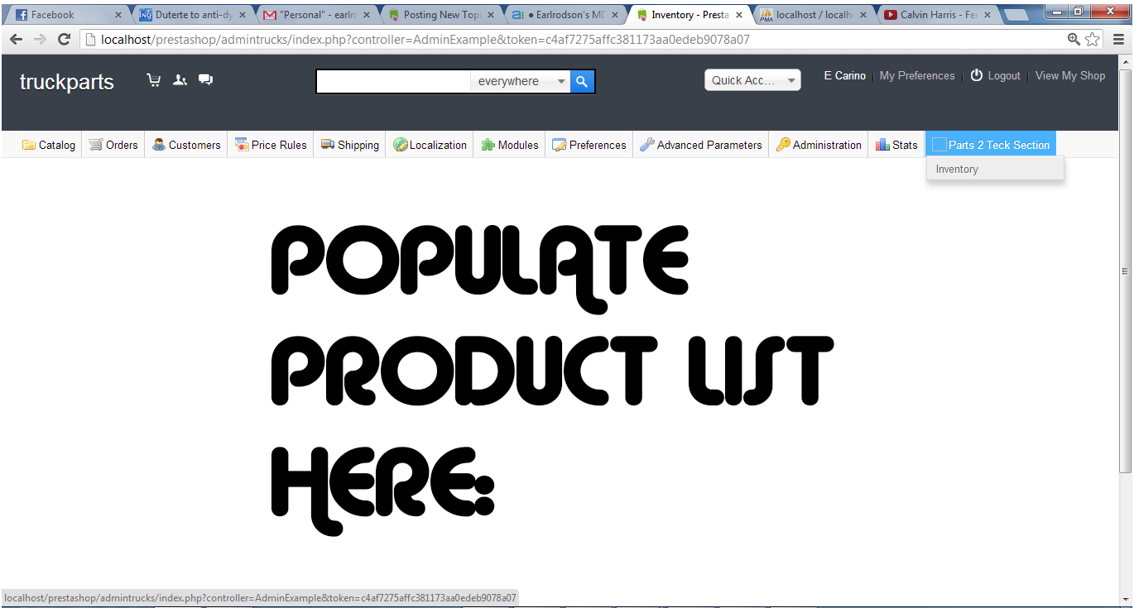1134x608 pixels.
Task: Open the Shipping menu
Action: pyautogui.click(x=349, y=145)
